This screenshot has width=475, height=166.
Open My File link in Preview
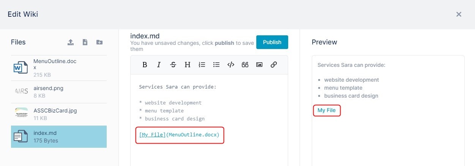coord(327,111)
